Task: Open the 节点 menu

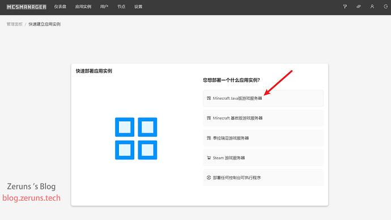Action: coord(121,7)
